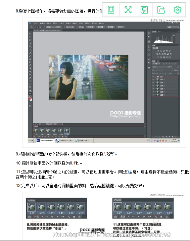Switch to CorelDRAW 12 in the taskbar
This screenshot has height=241, width=190.
tap(64, 141)
